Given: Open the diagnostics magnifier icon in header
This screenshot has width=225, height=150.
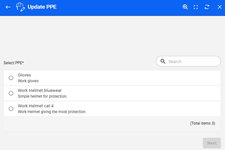Looking at the screenshot, I should 185,7.
